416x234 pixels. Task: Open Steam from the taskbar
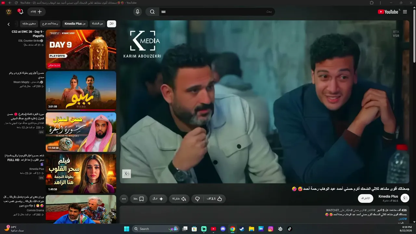[x=242, y=229]
